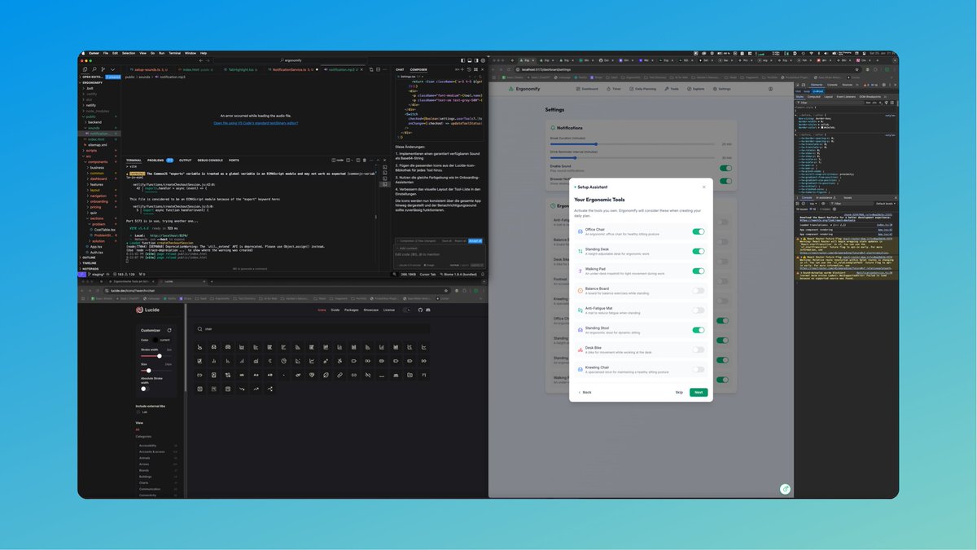
Task: Enable the Desk Bike switch in Setup Assistant
Action: point(699,350)
